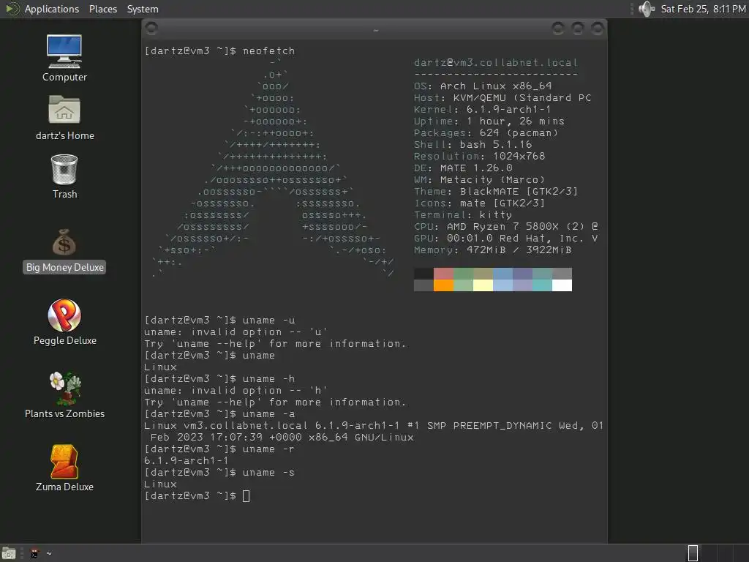Click the 'uname -a' command line
This screenshot has width=749, height=562.
point(219,414)
